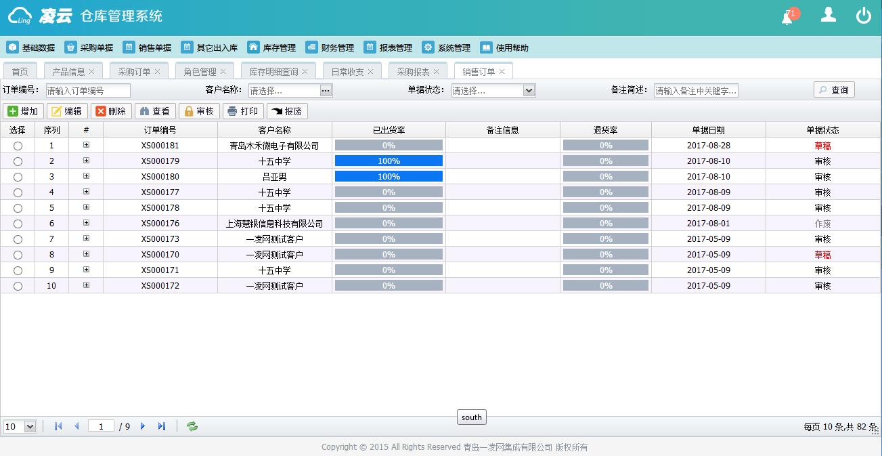Viewport: 882px width, 456px height.
Task: Go to the last page of results
Action: tap(162, 426)
